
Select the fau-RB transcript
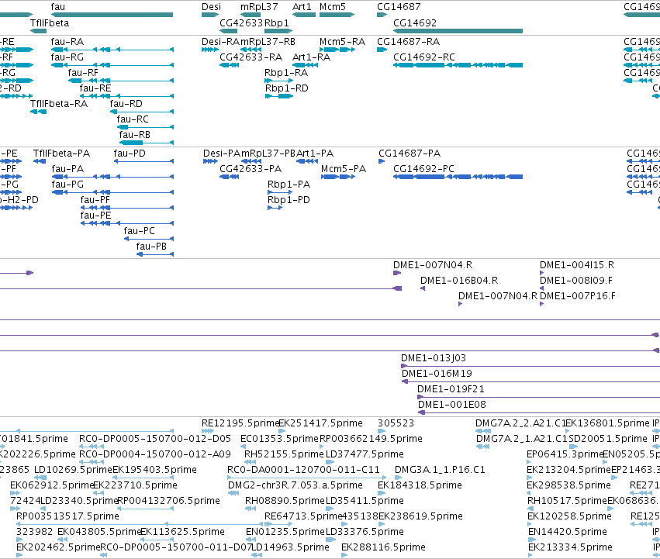147,143
